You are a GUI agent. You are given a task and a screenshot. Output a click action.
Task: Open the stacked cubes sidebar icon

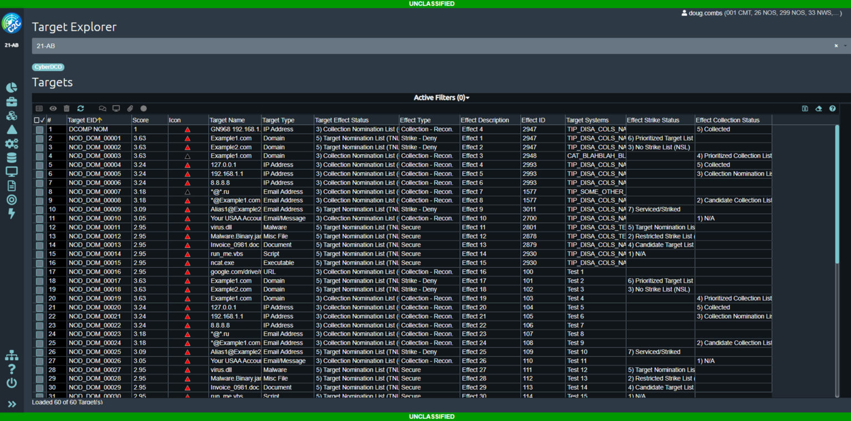click(11, 116)
